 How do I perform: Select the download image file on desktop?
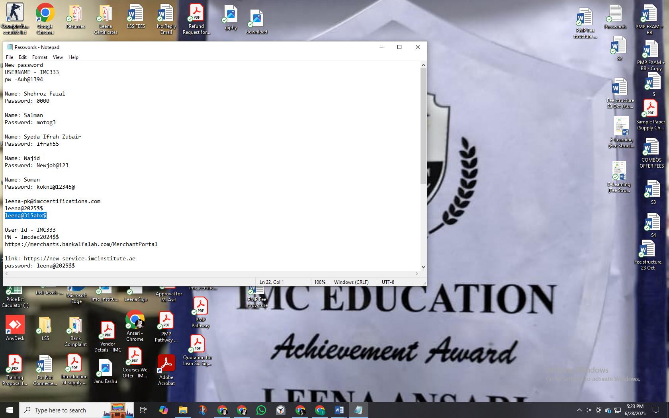point(256,21)
